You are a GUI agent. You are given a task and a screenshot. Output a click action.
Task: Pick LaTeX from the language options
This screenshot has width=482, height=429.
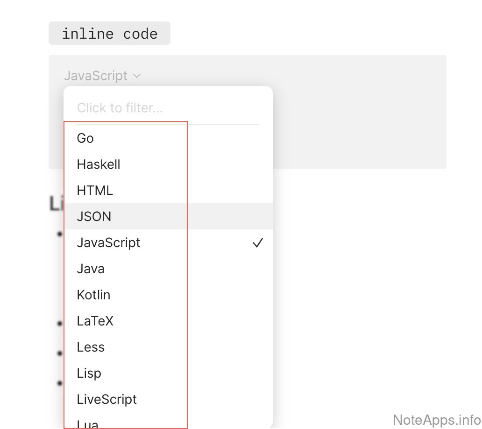pos(95,321)
